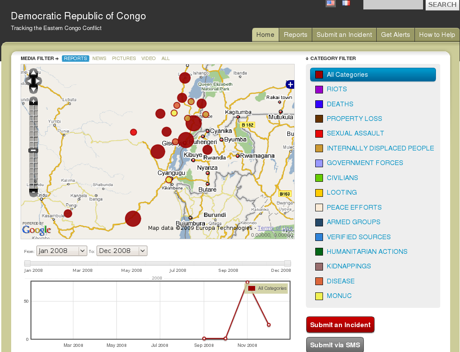
Task: Click the September 2008 chart data point
Action: 204,339
